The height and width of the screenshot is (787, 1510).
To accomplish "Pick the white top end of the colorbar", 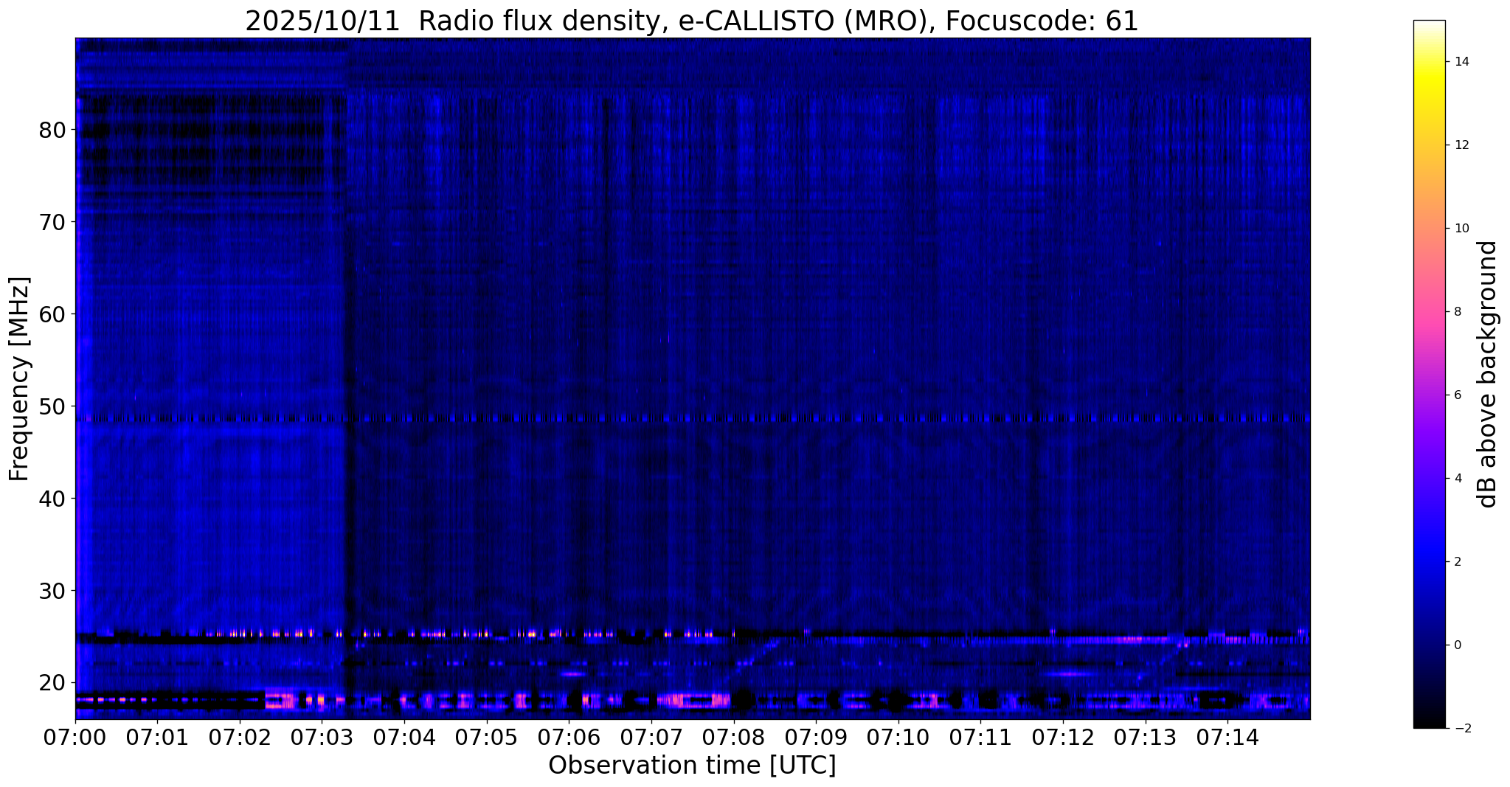I will pyautogui.click(x=1429, y=24).
